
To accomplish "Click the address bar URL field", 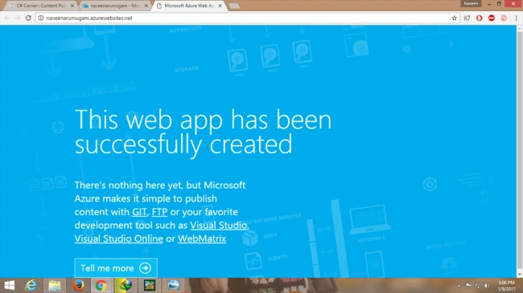I will point(247,18).
